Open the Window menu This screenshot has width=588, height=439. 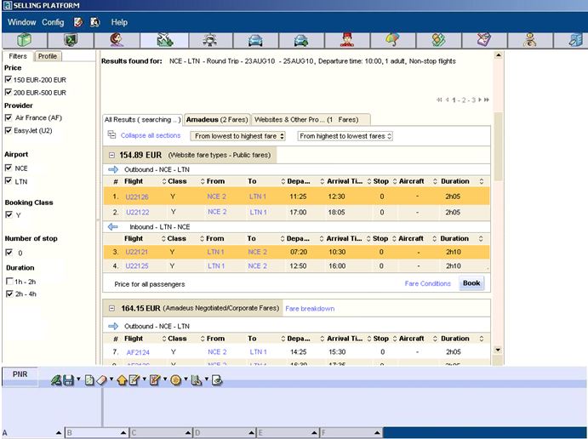click(22, 22)
